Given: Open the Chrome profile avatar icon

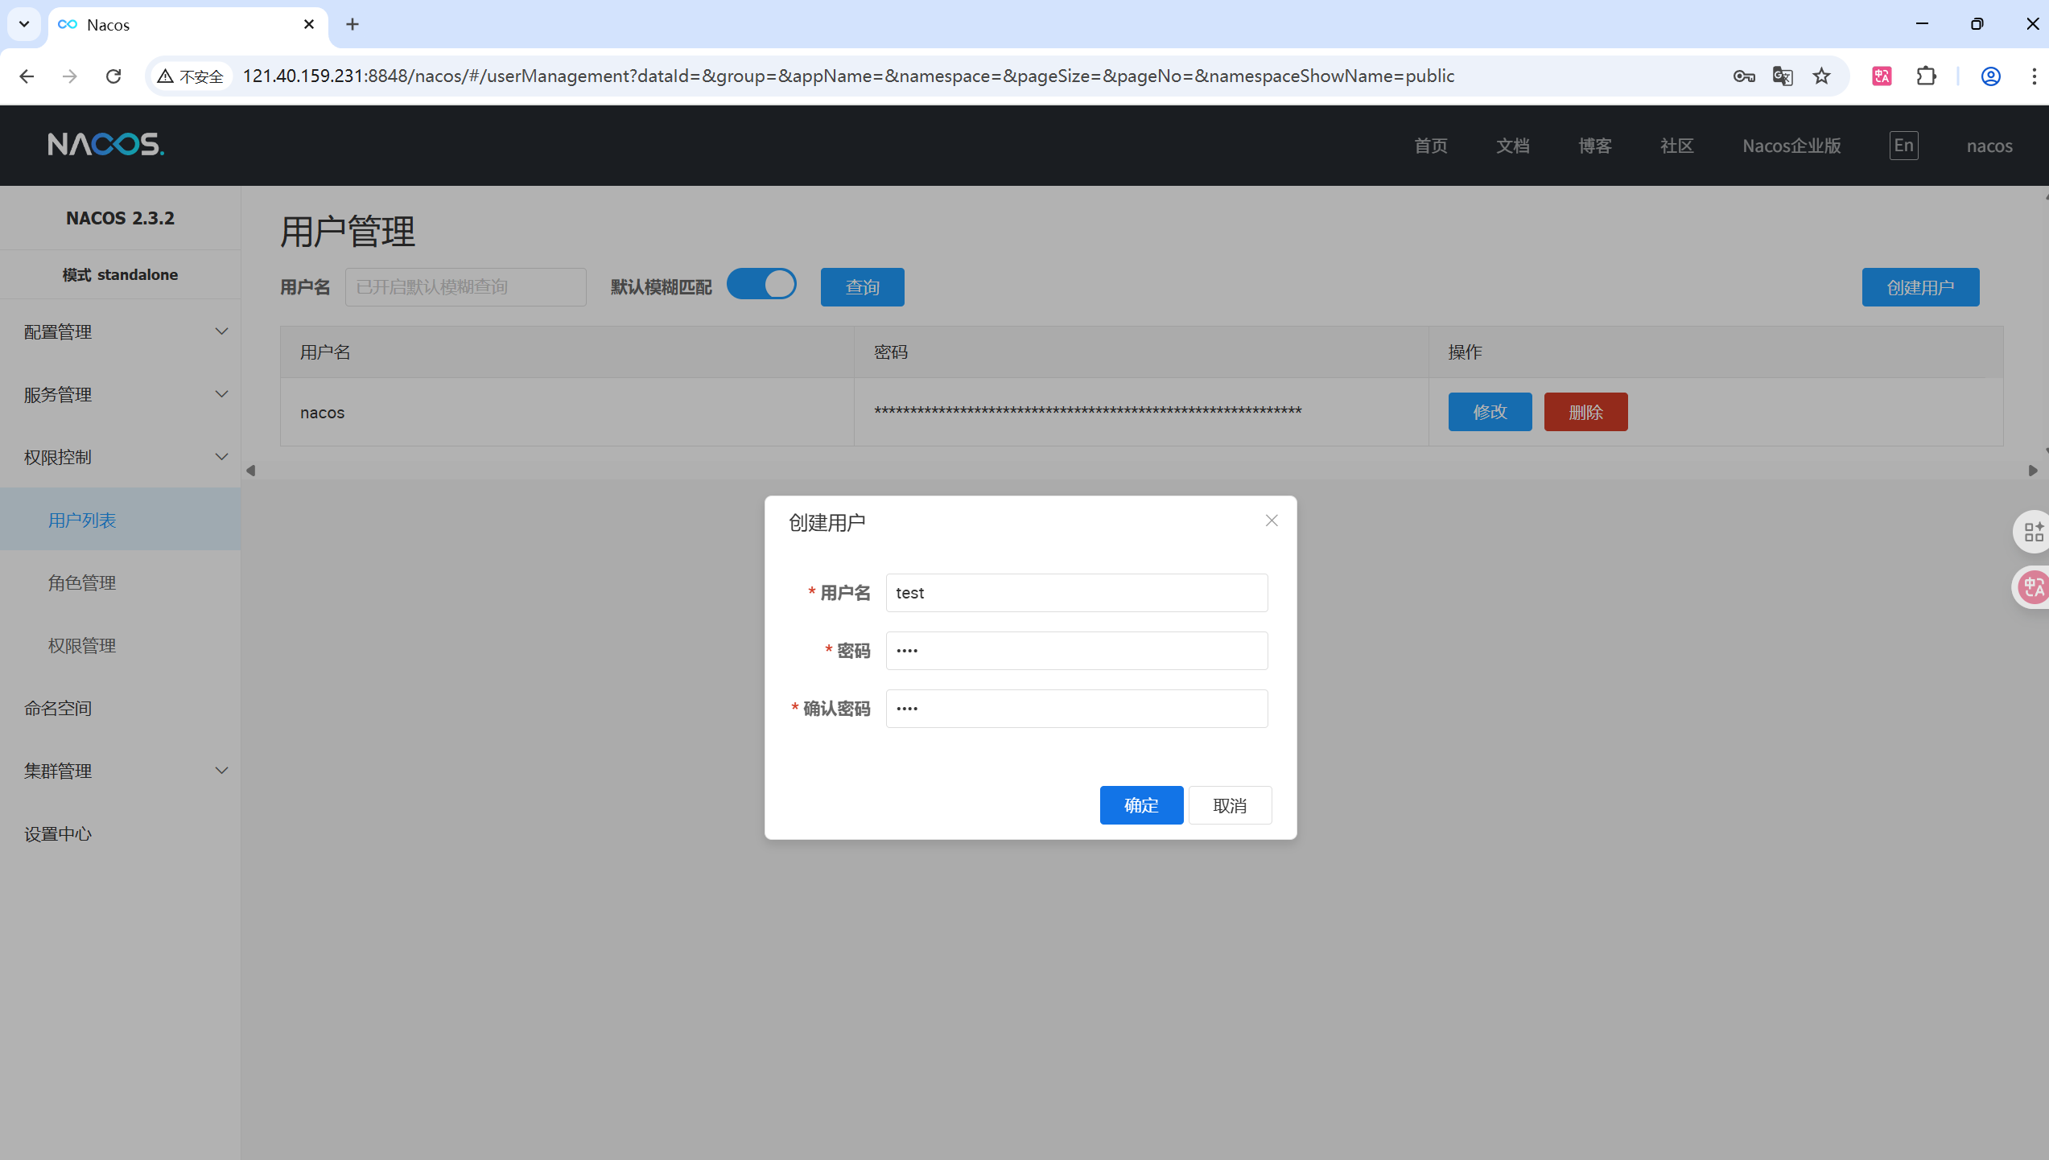Looking at the screenshot, I should [1990, 76].
